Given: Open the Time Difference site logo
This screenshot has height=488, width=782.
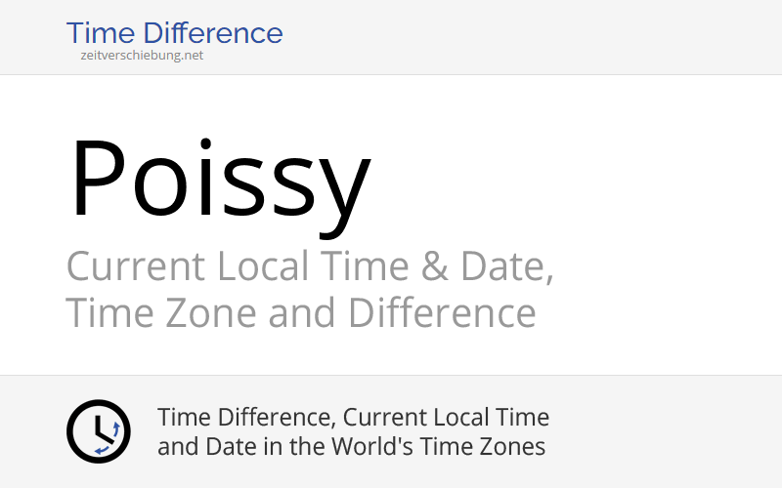Looking at the screenshot, I should click(x=174, y=33).
